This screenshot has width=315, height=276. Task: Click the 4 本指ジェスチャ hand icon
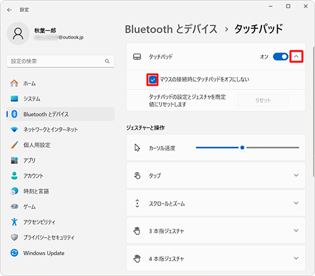(137, 258)
